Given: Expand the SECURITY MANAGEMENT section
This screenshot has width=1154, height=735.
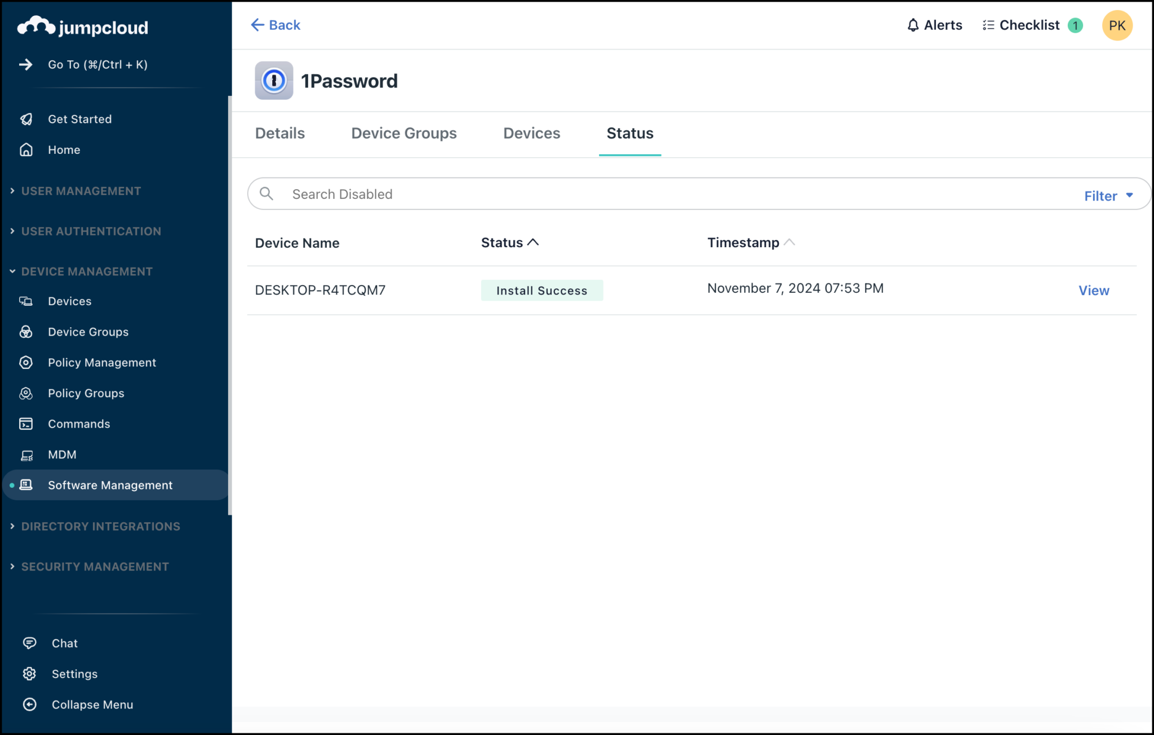Looking at the screenshot, I should [x=95, y=566].
